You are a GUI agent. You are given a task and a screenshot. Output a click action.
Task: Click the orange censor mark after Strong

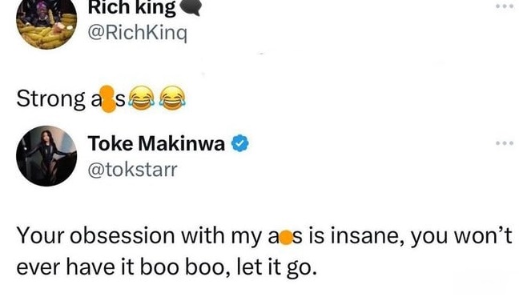point(108,99)
